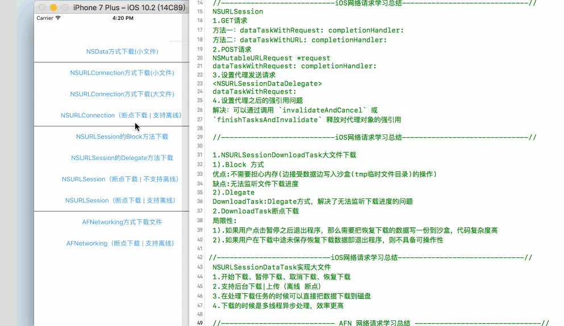
Task: Click the text 'invalidateAndCancel' in line 26
Action: pos(323,110)
